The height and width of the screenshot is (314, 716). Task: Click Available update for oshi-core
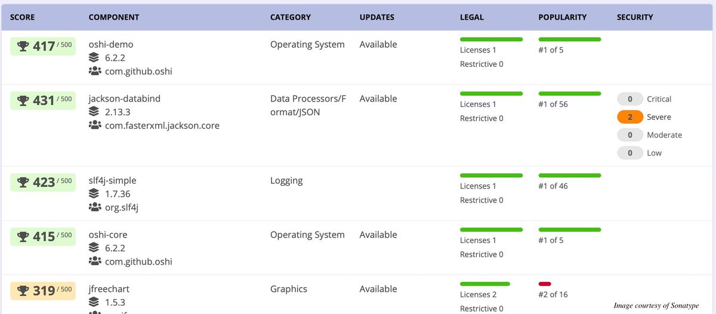(378, 235)
